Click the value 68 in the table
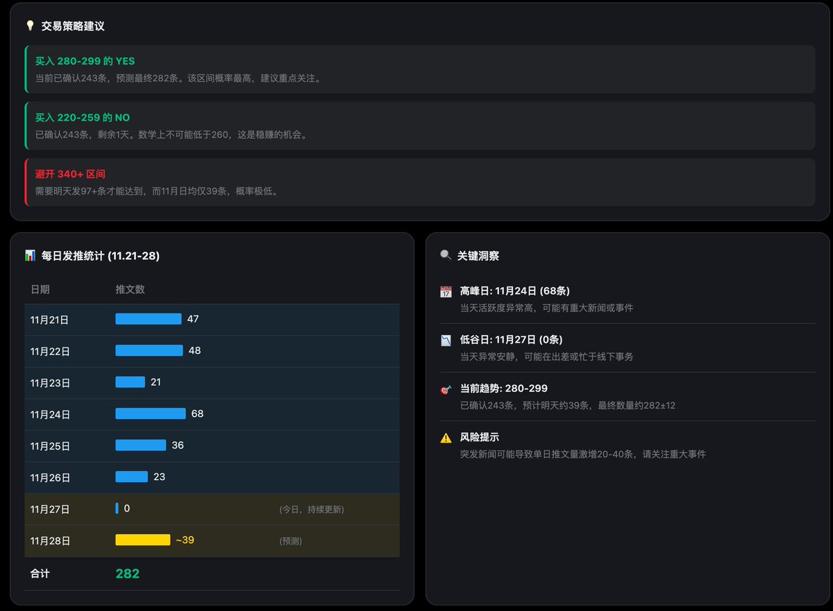 pos(198,414)
